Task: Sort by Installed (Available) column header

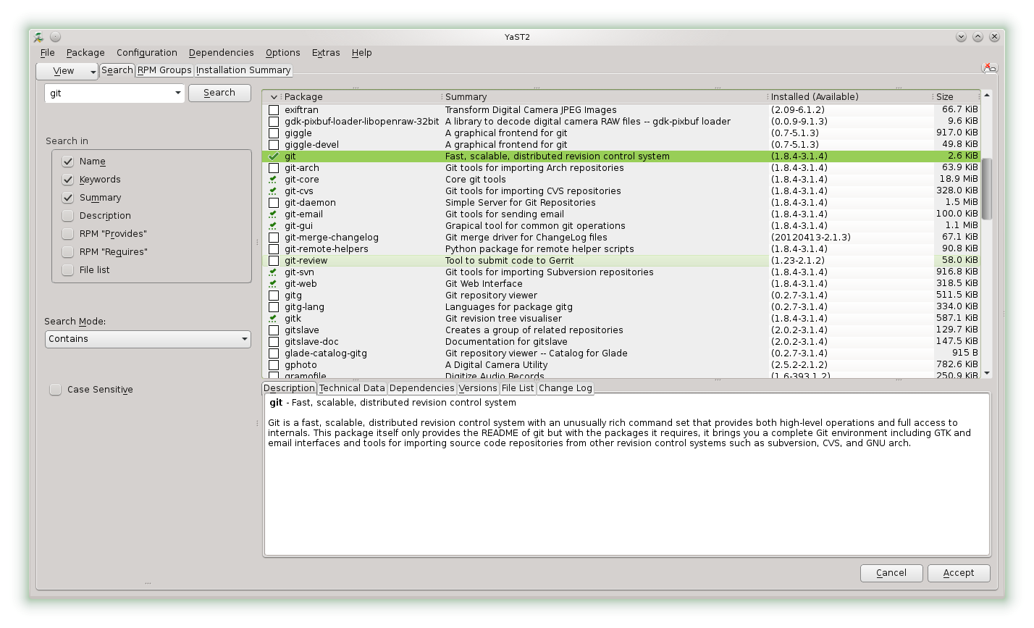Action: point(849,97)
